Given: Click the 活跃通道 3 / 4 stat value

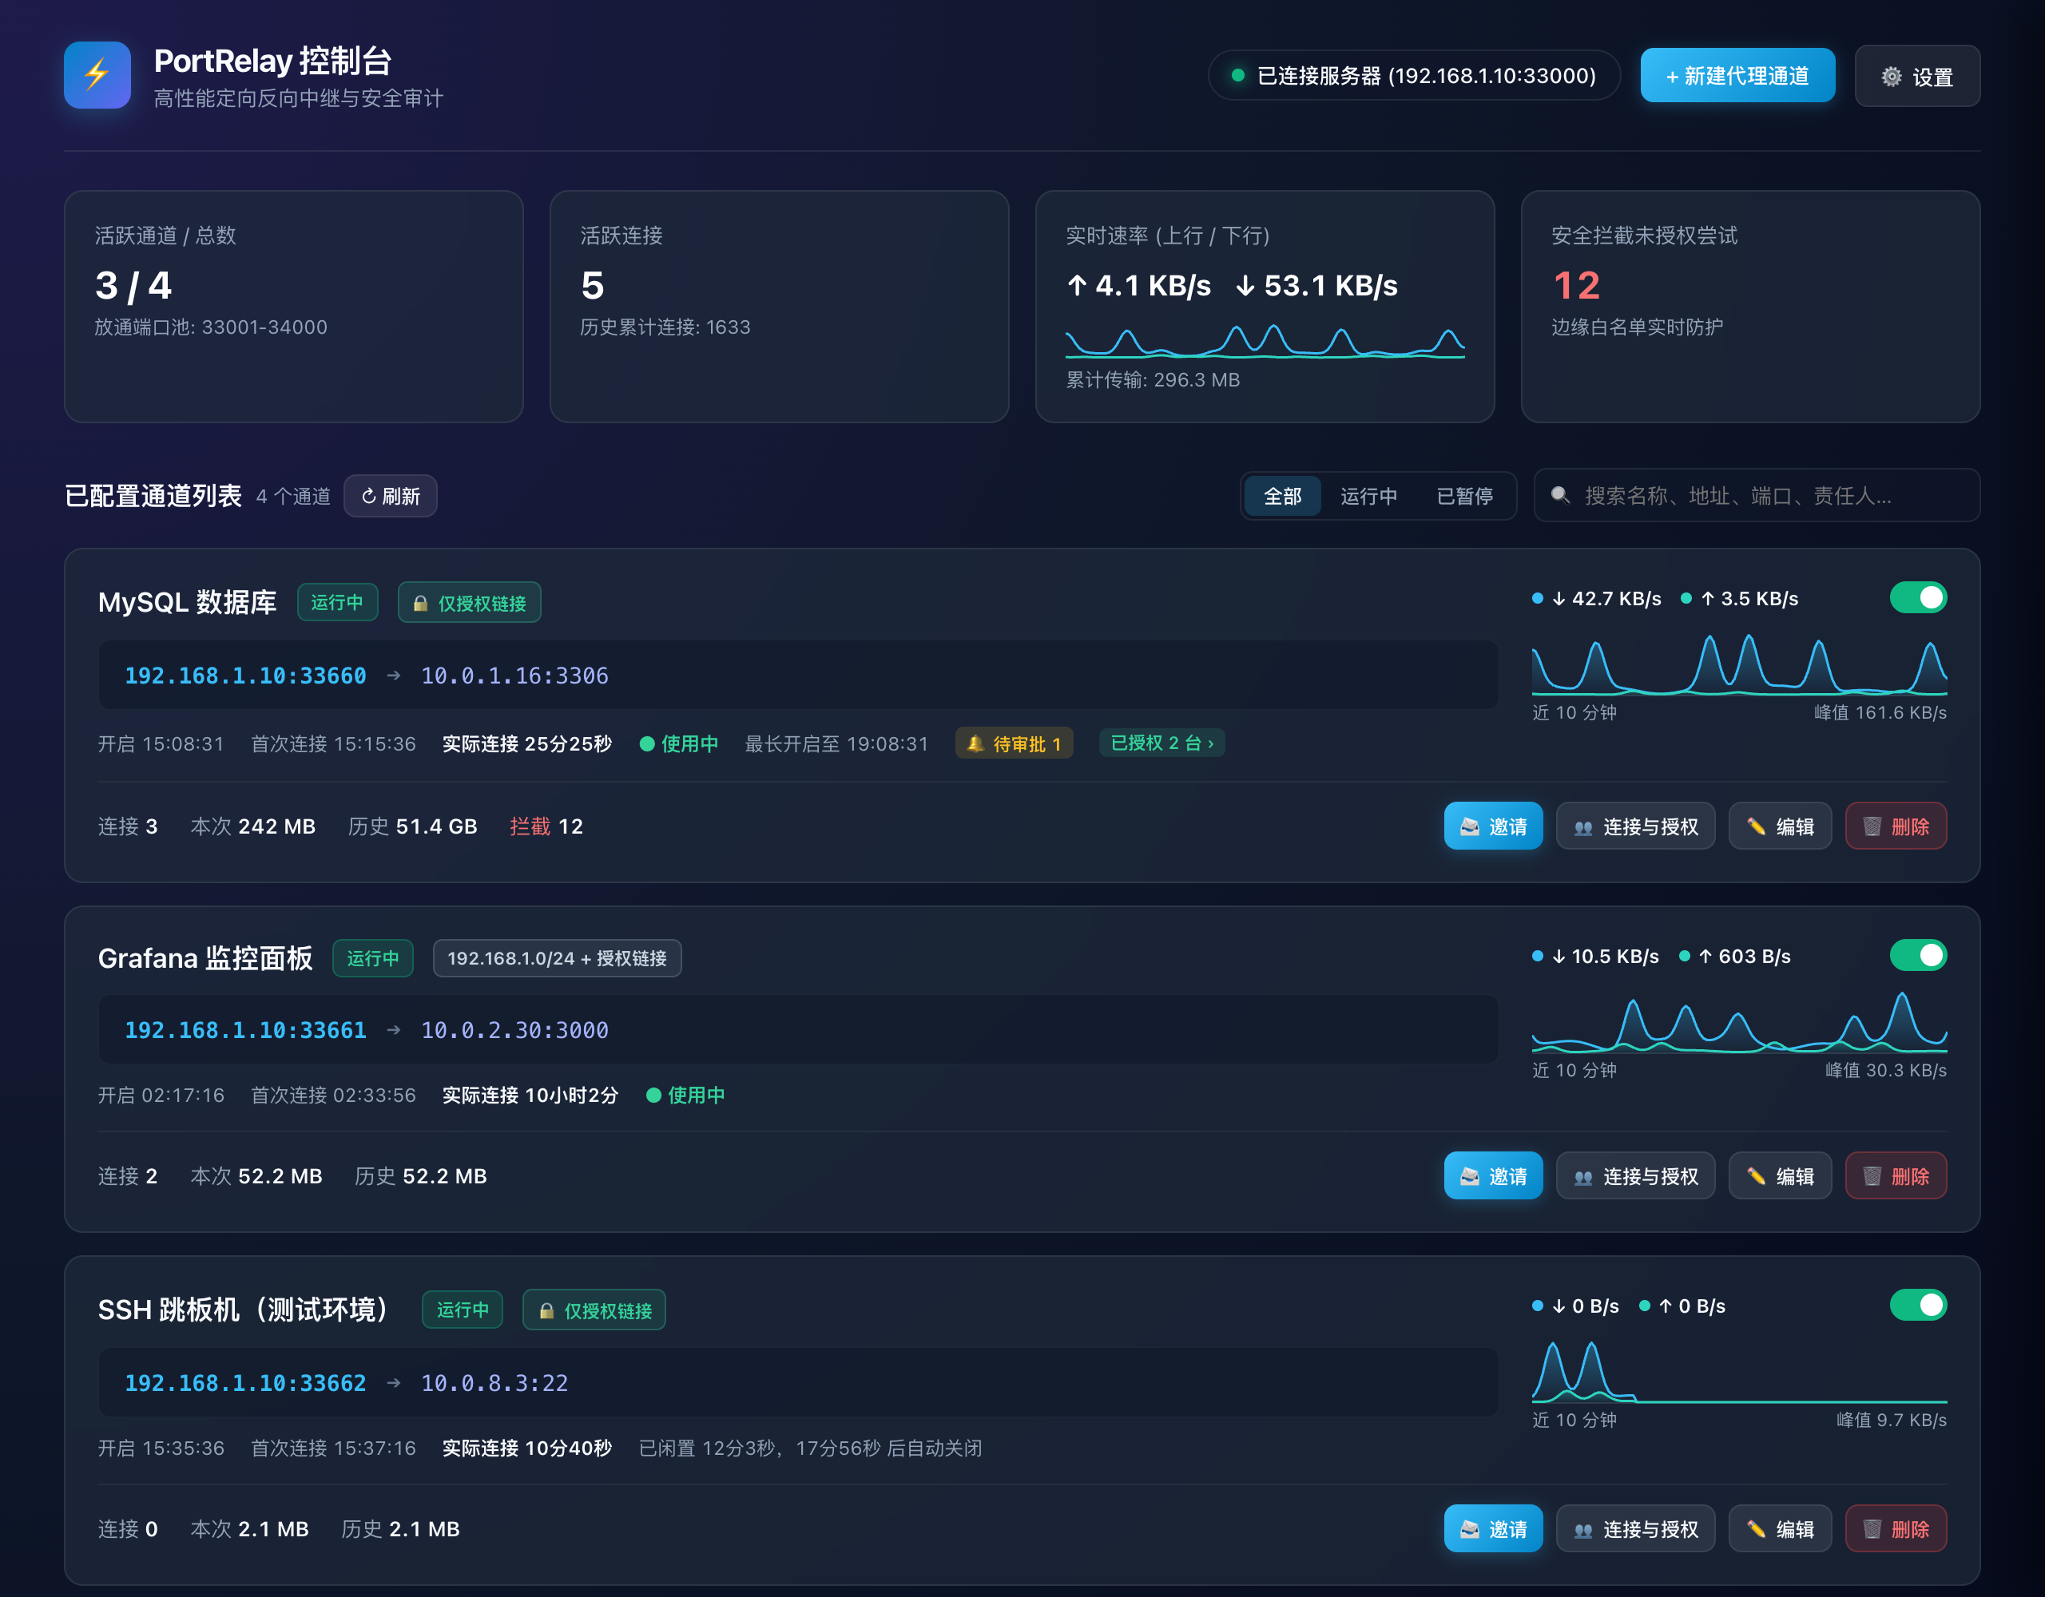Looking at the screenshot, I should (133, 286).
